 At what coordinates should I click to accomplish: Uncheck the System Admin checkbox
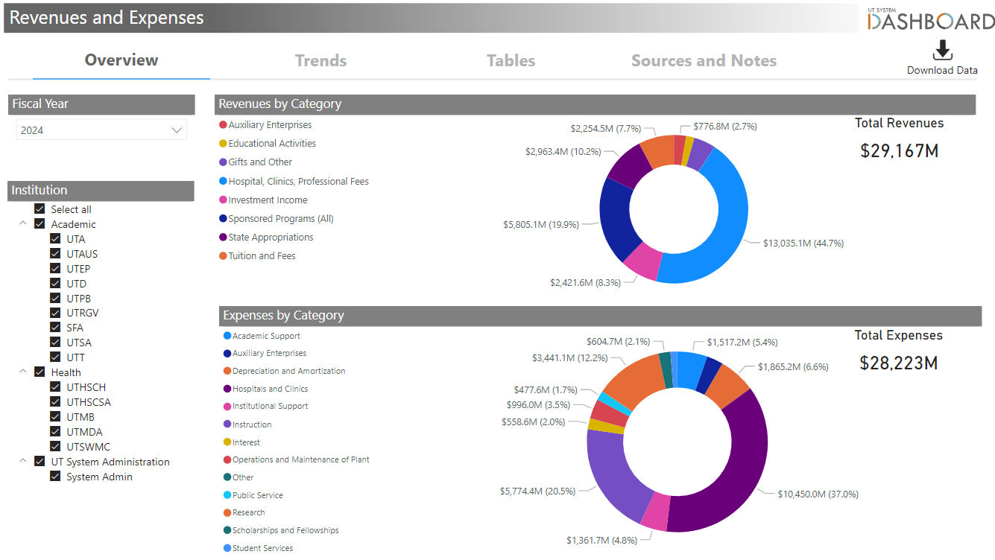tap(55, 476)
